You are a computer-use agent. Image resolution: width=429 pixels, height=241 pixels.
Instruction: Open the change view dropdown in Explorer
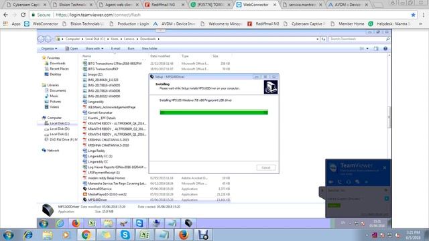click(367, 49)
